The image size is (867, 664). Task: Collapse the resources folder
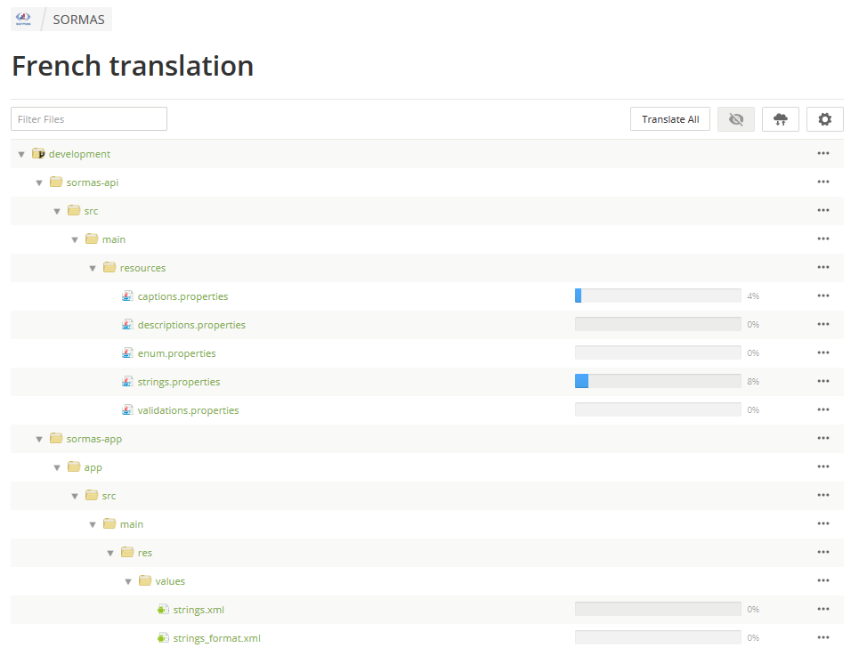click(x=93, y=267)
